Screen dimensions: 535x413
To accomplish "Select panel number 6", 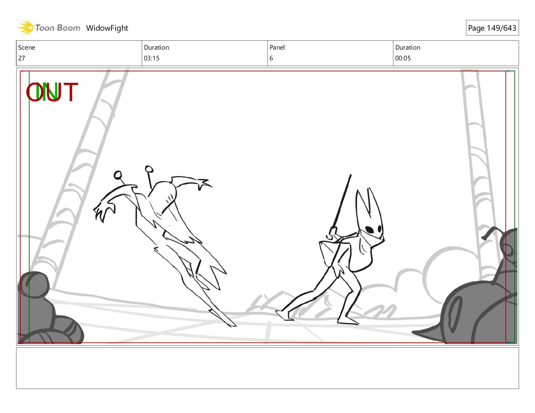I will point(271,58).
